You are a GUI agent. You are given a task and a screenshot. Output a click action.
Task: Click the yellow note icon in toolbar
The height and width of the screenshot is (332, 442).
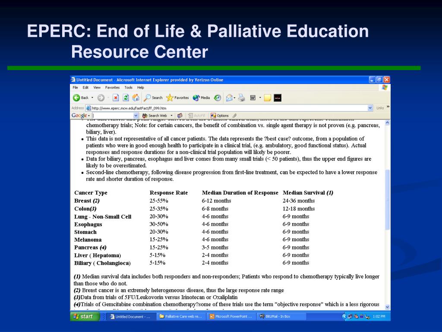point(268,98)
